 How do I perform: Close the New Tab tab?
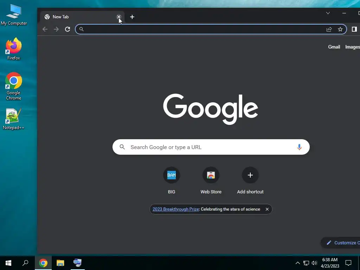[119, 17]
